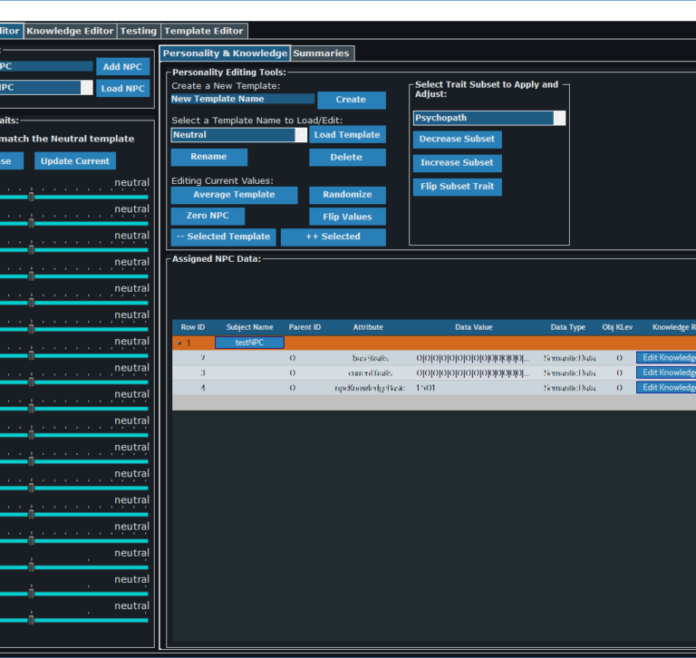Open the Summaries tab
Screen dimensions: 696x658
pyautogui.click(x=322, y=53)
